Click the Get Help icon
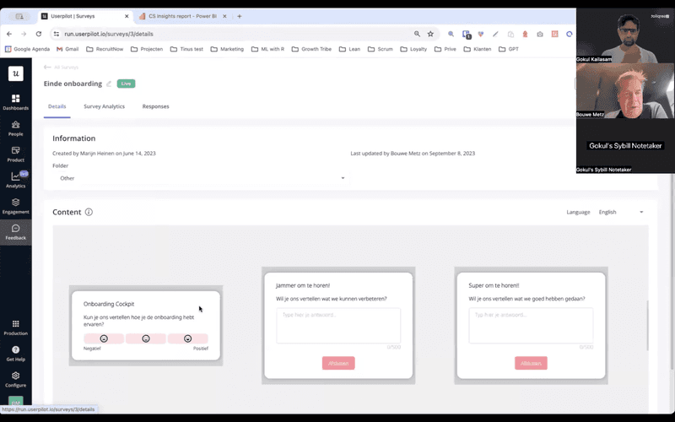 [15, 350]
